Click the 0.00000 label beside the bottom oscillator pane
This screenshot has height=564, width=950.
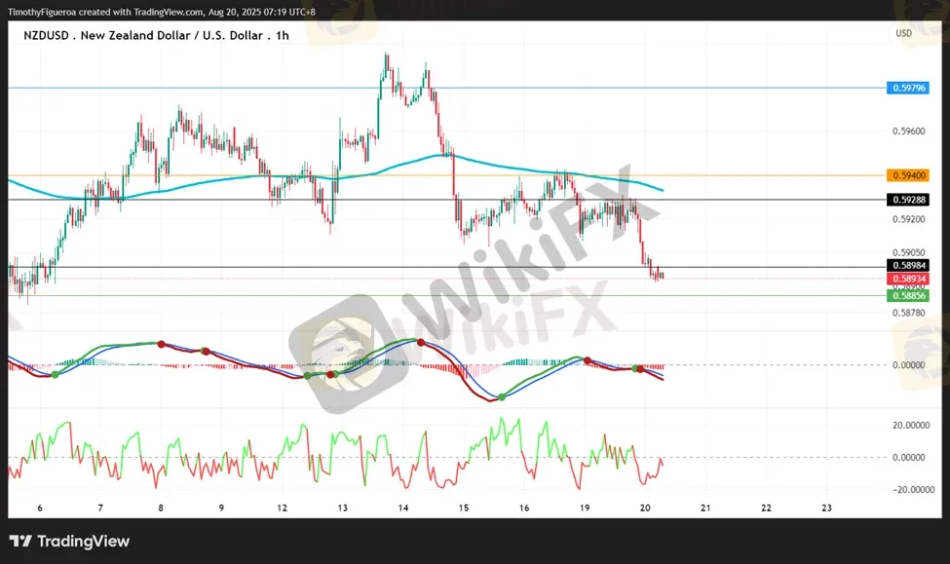click(908, 458)
